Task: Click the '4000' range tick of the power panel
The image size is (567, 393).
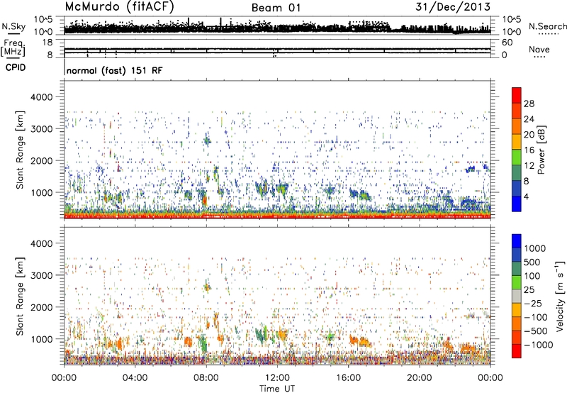Action: click(41, 97)
